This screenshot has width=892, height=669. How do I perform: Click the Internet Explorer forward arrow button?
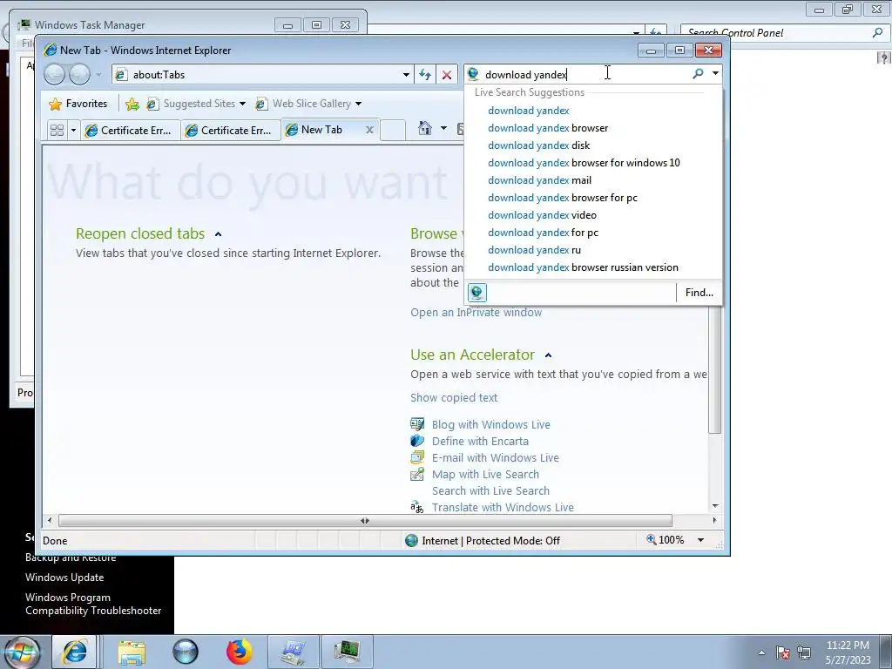pyautogui.click(x=79, y=75)
